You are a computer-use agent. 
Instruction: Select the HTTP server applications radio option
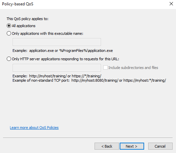pos(9,59)
